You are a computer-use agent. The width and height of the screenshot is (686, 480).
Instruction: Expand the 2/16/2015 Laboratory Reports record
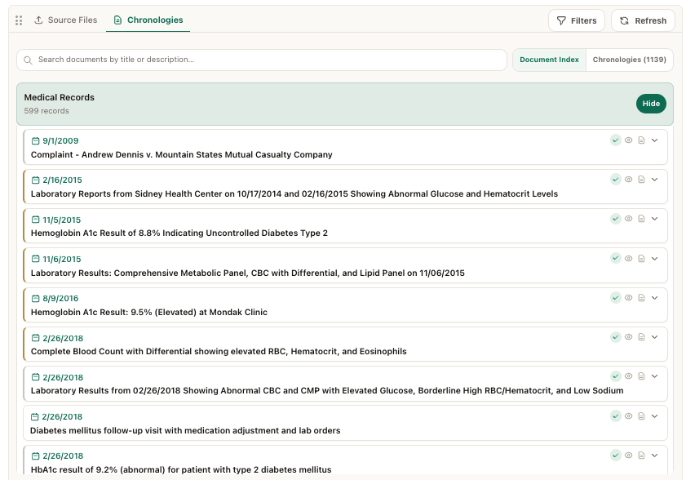tap(654, 179)
